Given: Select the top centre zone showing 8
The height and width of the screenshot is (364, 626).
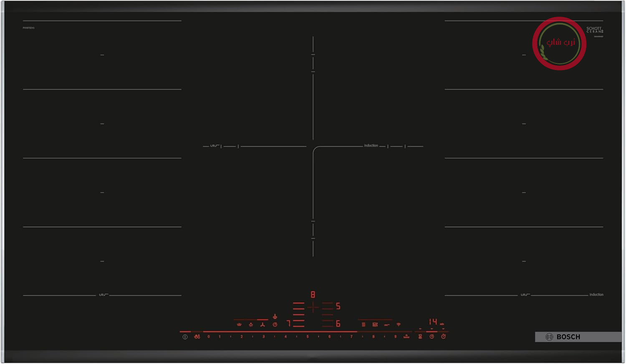Looking at the screenshot, I should pos(313,295).
